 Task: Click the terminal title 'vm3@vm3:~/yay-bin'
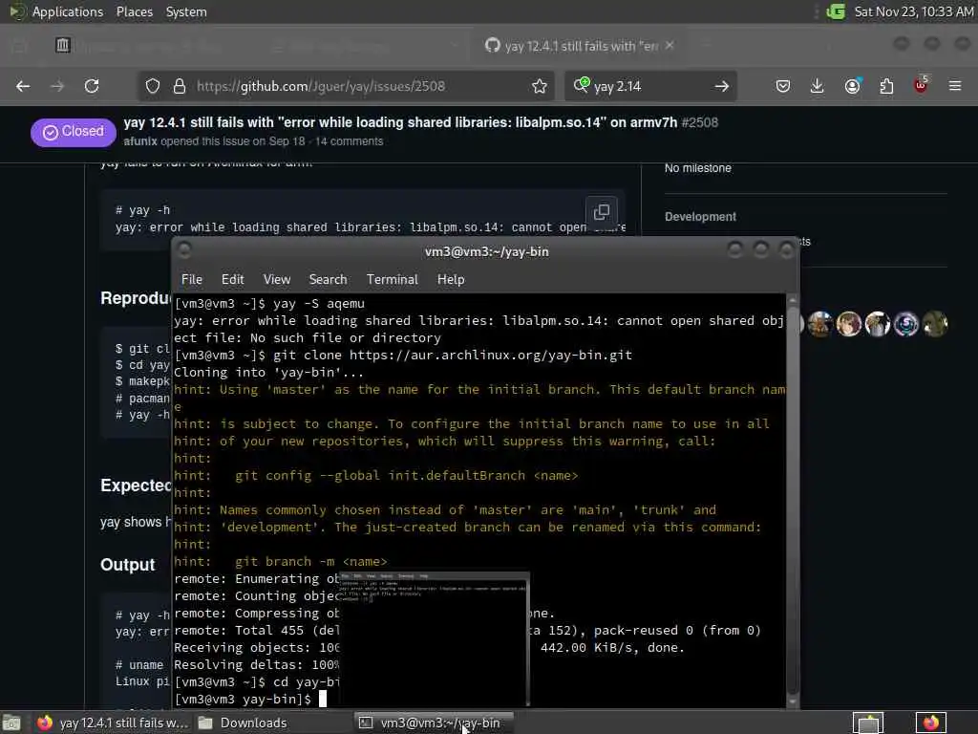coord(486,251)
